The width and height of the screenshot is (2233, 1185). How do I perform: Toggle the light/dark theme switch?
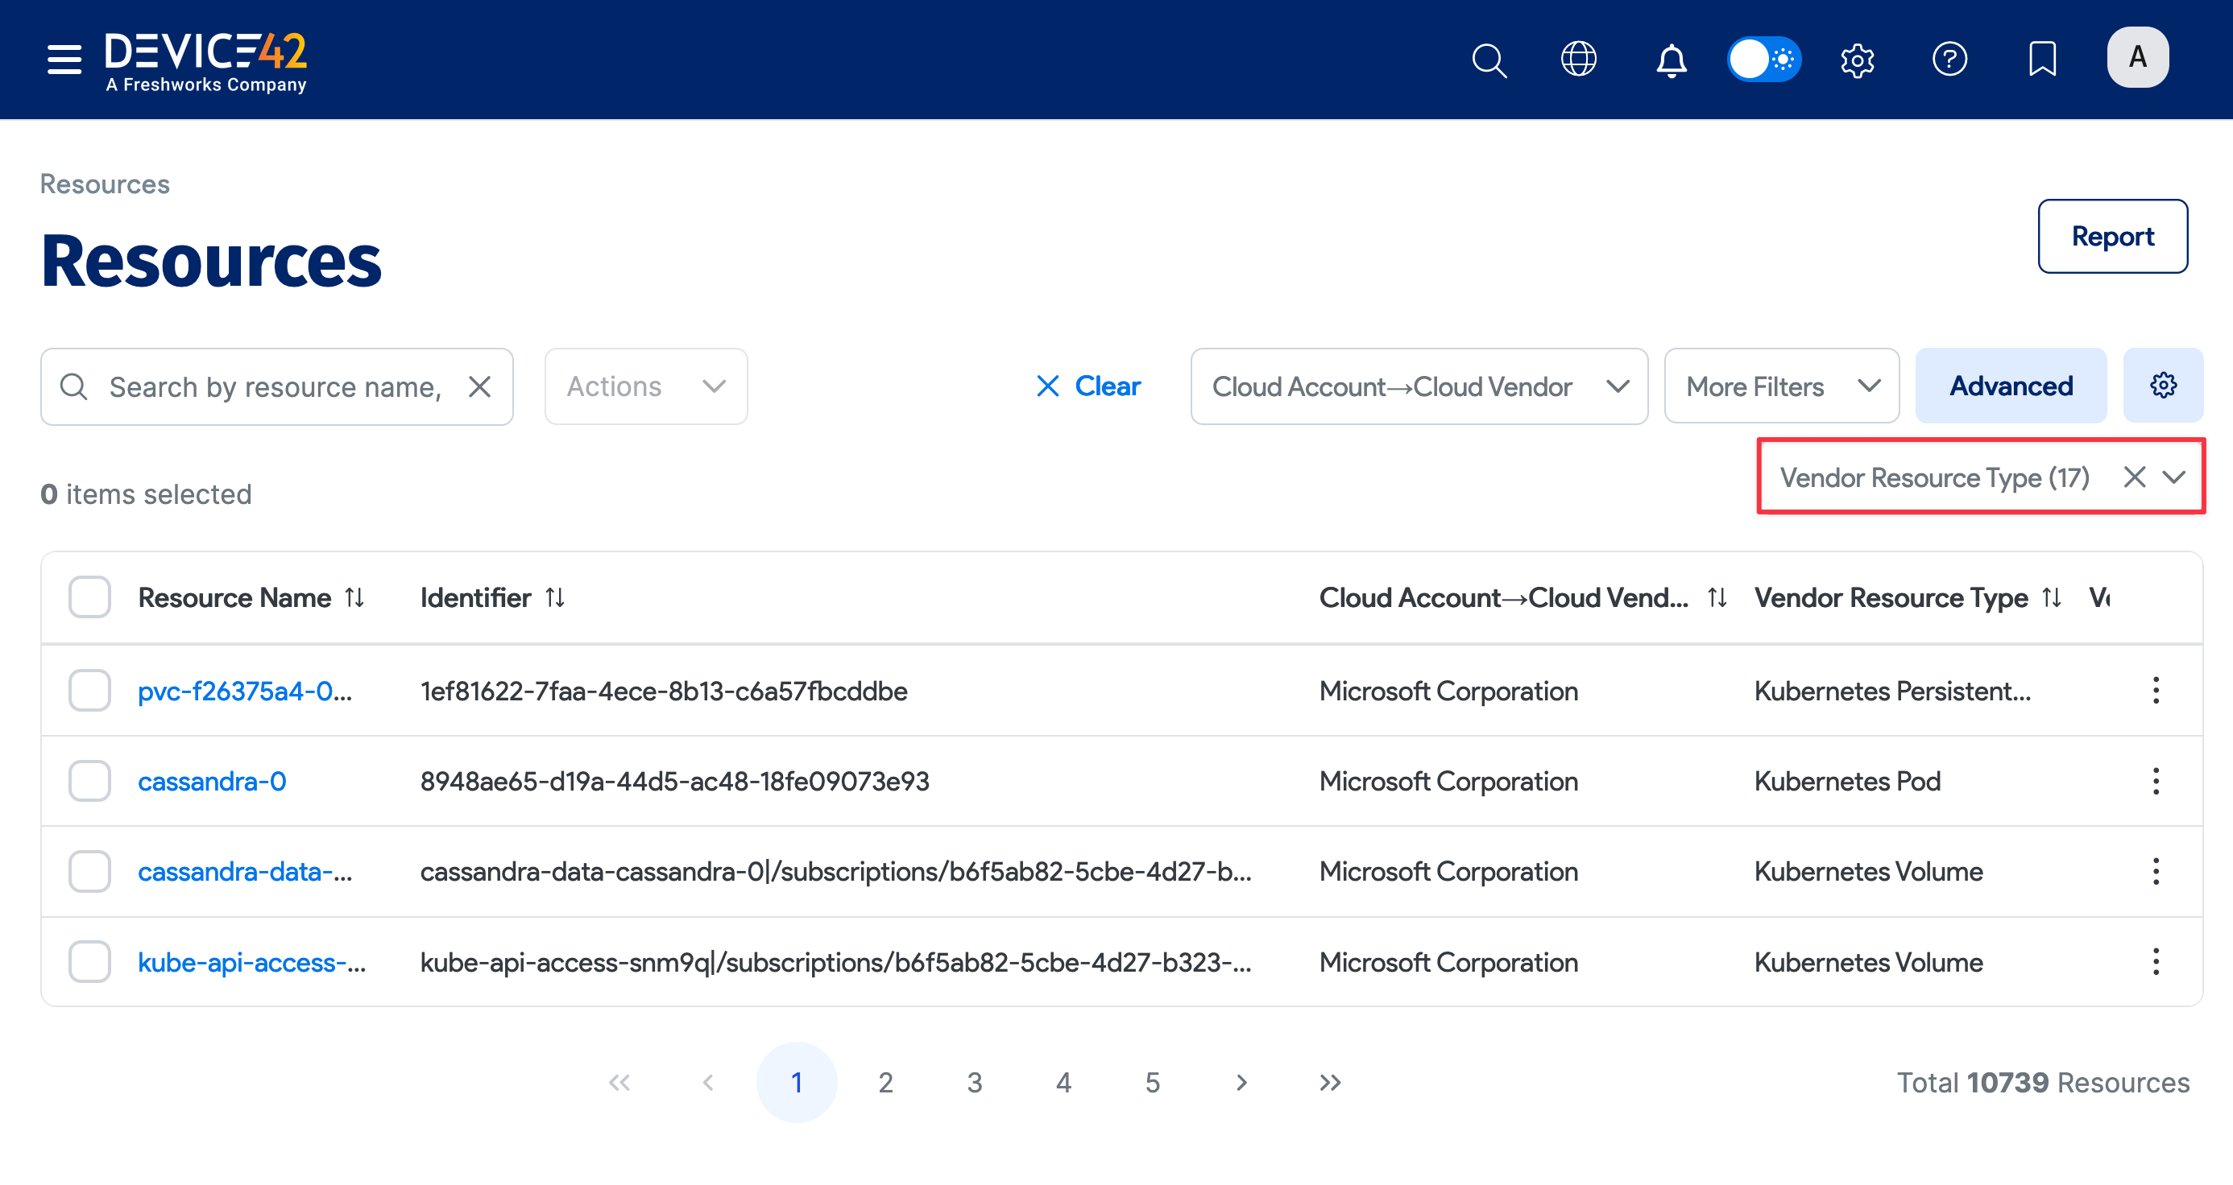click(1763, 60)
